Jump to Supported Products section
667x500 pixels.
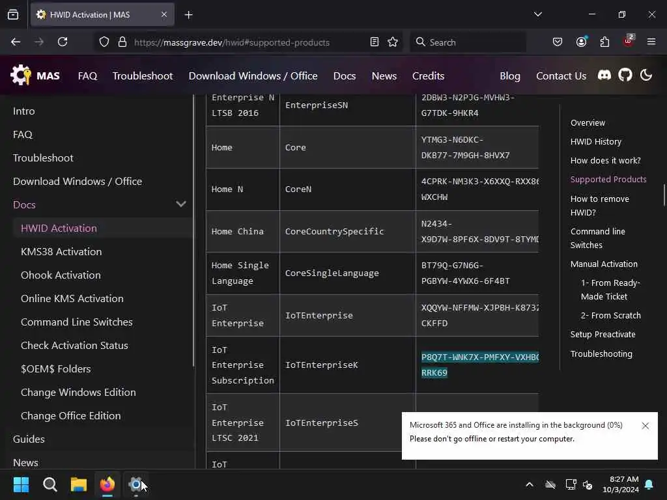pos(608,179)
